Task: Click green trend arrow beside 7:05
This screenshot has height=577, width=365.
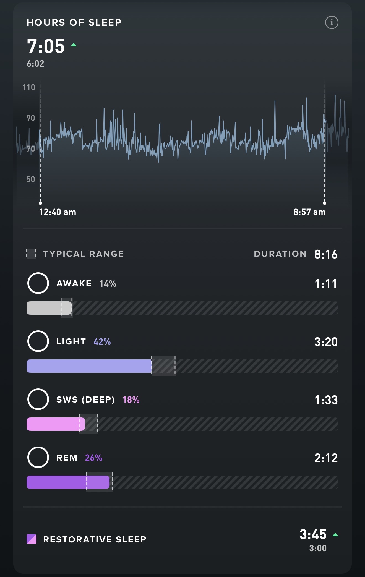Action: 74,45
